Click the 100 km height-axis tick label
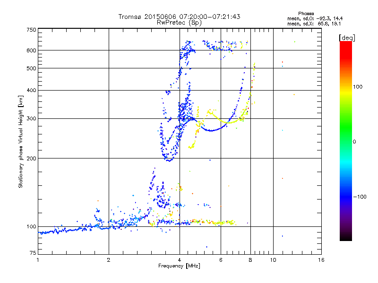Image resolution: width=378 pixels, height=283 pixels. [x=31, y=226]
